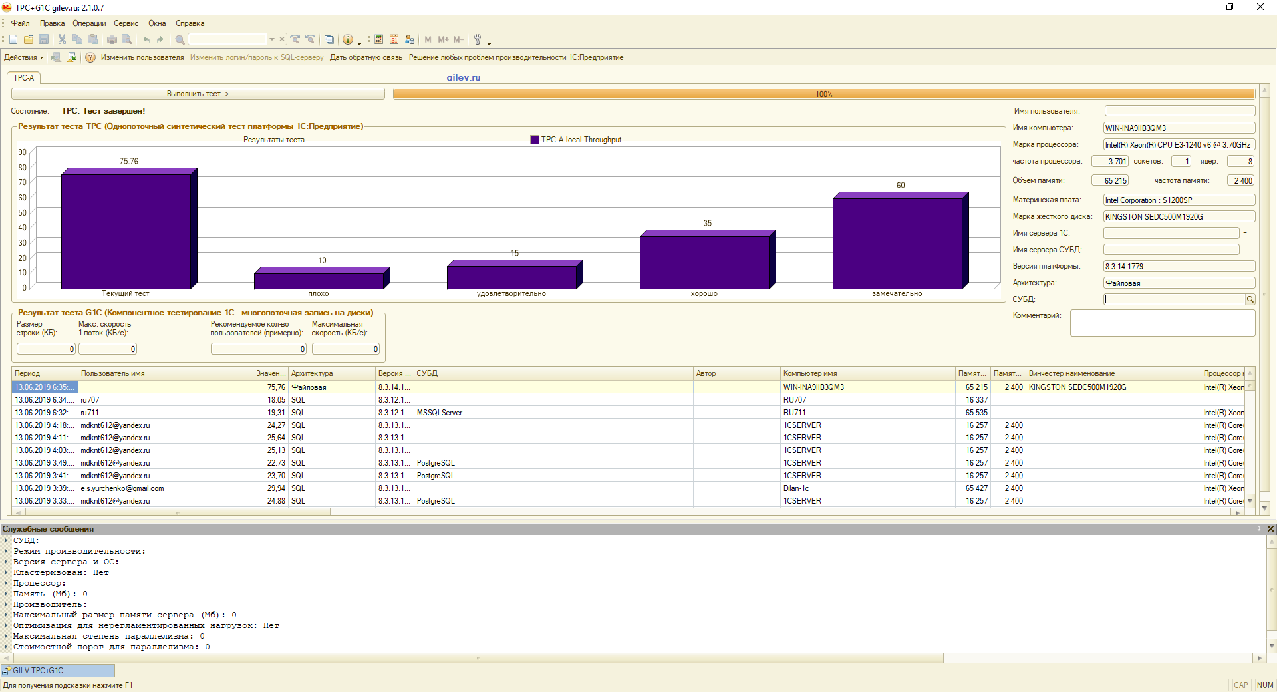
Task: Click the Undo arrow icon
Action: click(146, 39)
